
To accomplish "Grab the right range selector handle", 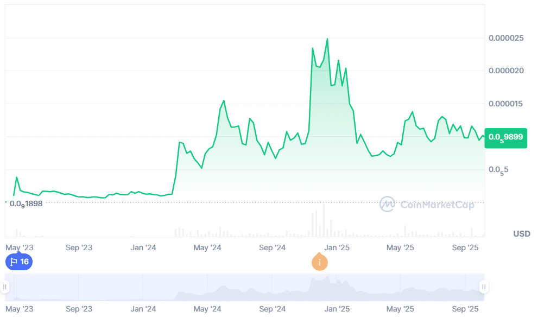I will 483,287.
